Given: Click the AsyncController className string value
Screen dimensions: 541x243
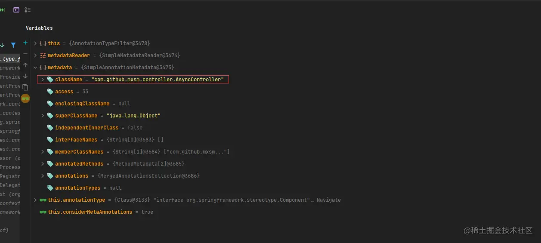Looking at the screenshot, I should click(158, 80).
